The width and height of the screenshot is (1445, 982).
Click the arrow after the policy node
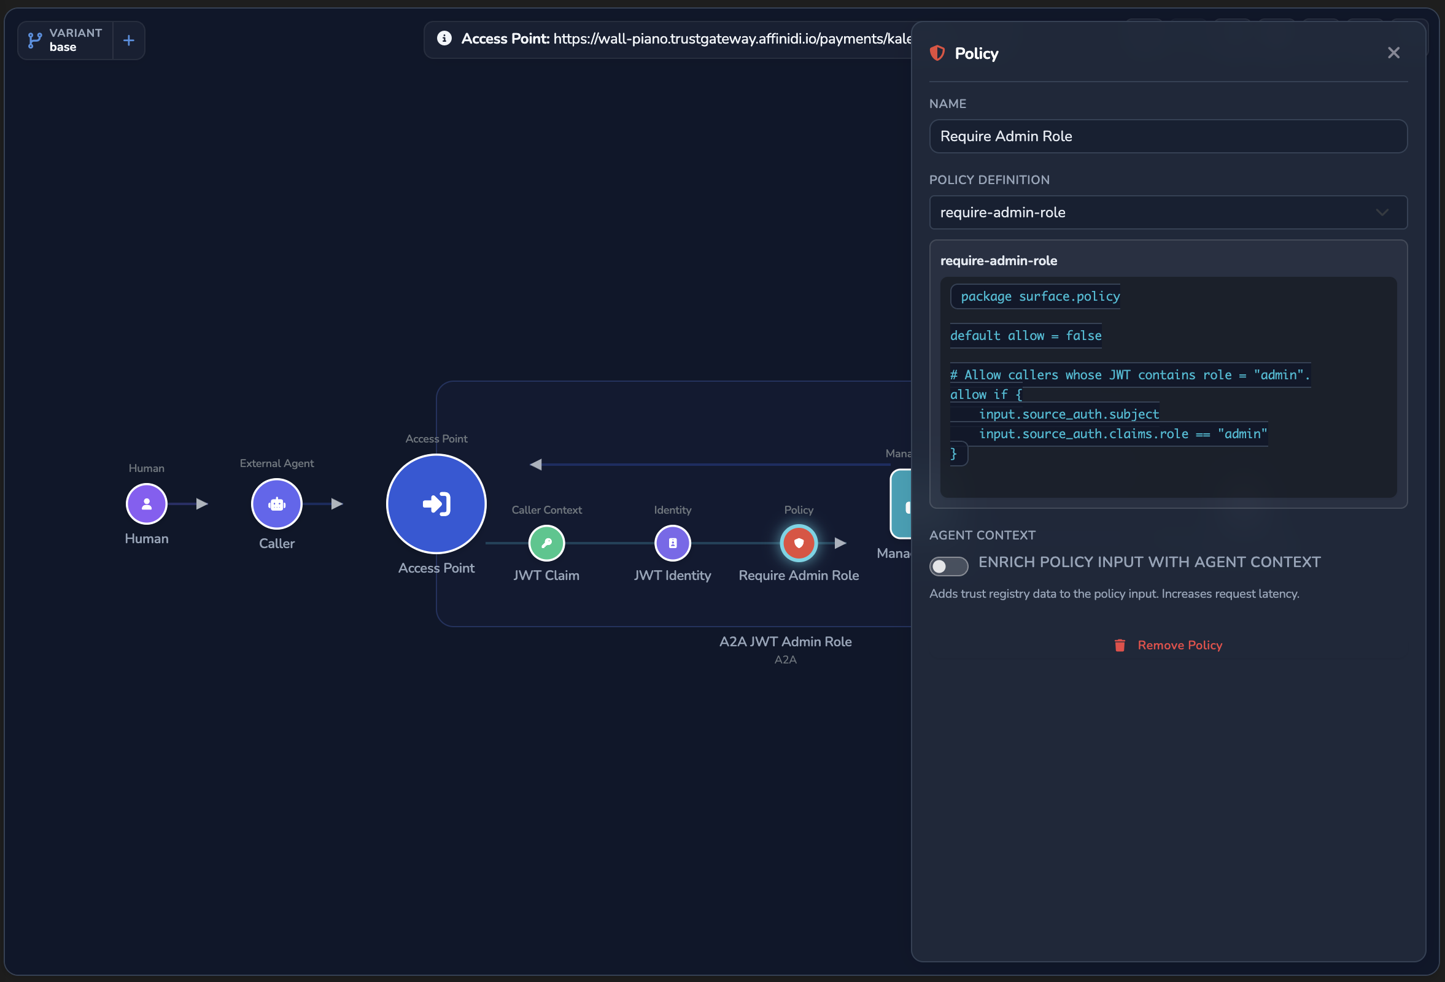point(840,543)
